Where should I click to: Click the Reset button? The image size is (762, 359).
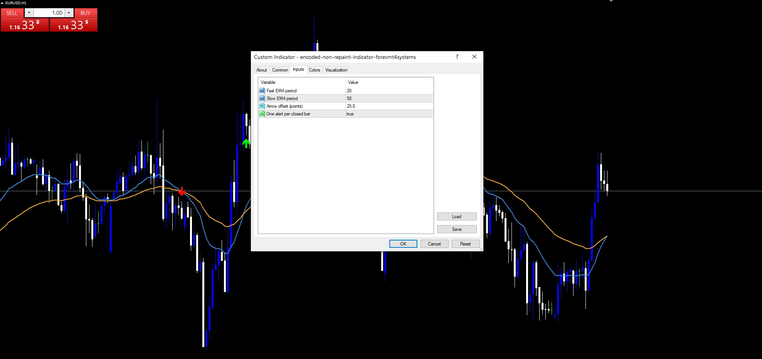[x=466, y=244]
